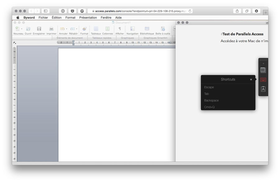This screenshot has width=280, height=182.
Task: Show all tabs in Safari
Action: tap(247, 11)
